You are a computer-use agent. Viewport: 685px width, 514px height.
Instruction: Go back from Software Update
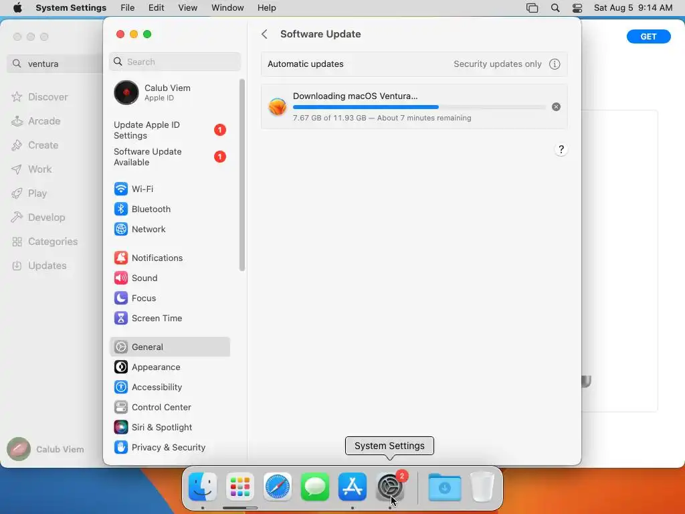[264, 34]
